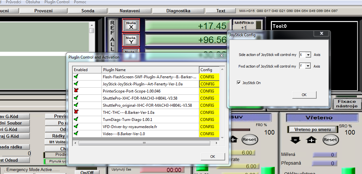Image resolution: width=362 pixels, height=174 pixels.
Task: Click the Nula Y zero button
Action: 131,40
